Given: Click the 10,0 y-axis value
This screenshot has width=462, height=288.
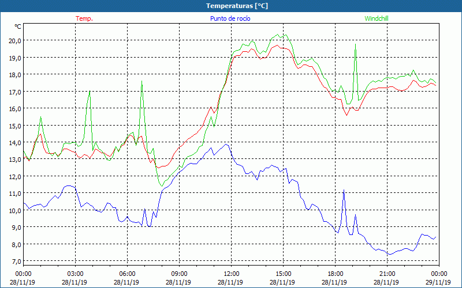Looking at the screenshot, I should [x=16, y=210].
